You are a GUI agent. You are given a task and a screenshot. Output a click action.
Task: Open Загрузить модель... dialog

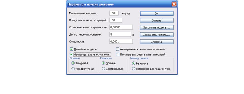(x=157, y=28)
